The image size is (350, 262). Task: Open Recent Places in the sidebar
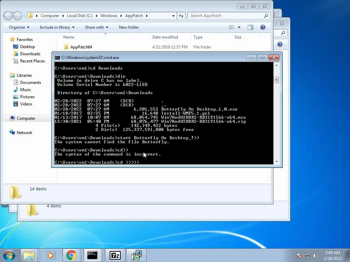click(x=32, y=61)
